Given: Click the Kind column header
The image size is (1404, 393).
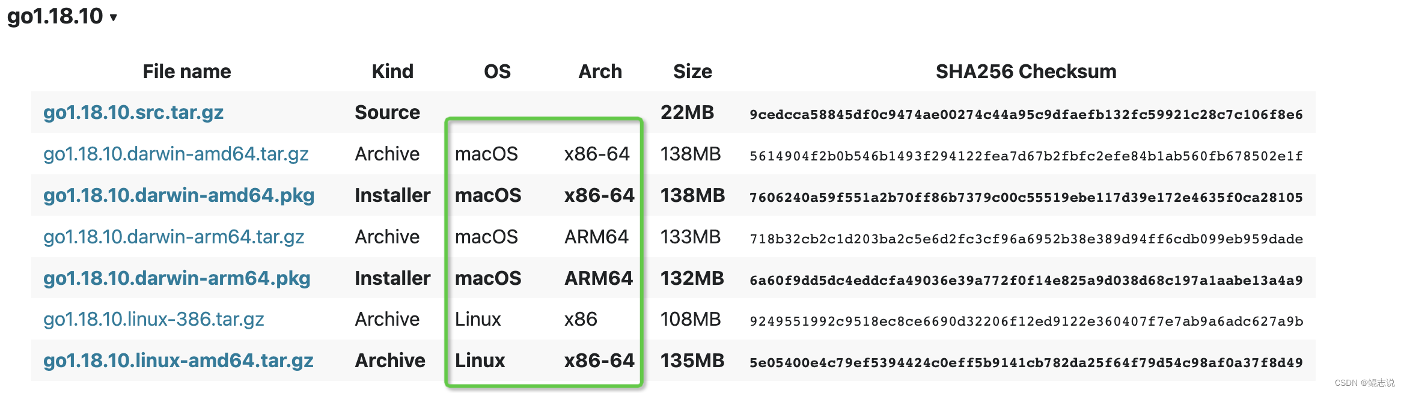Looking at the screenshot, I should tap(392, 72).
